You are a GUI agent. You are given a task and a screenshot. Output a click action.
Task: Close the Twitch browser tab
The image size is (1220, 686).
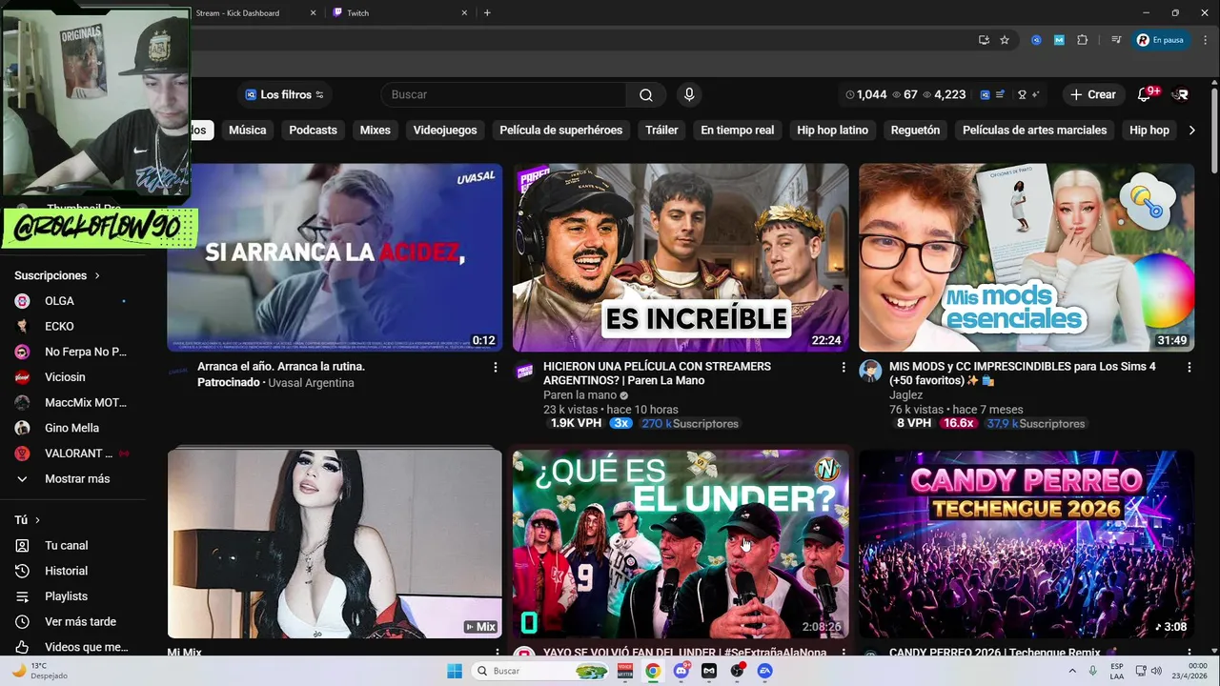click(x=465, y=13)
